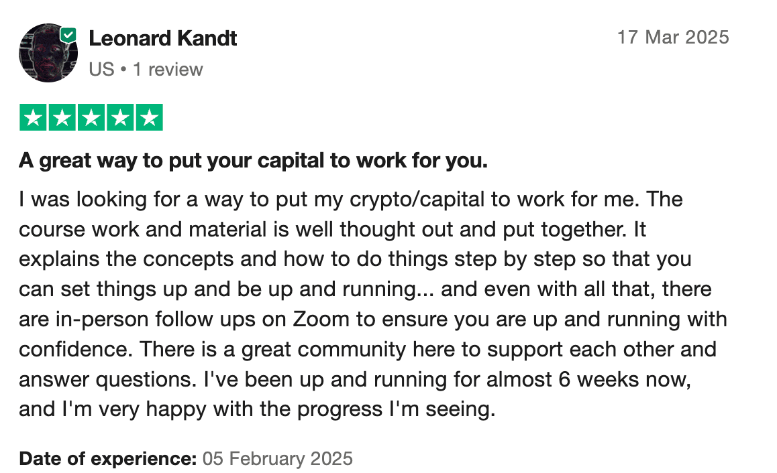Image resolution: width=777 pixels, height=473 pixels.
Task: Click the "1 review" count text
Action: [x=168, y=69]
